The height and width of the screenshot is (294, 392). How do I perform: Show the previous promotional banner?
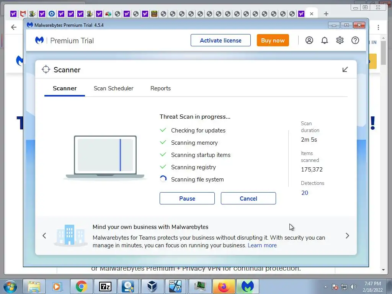(x=44, y=235)
